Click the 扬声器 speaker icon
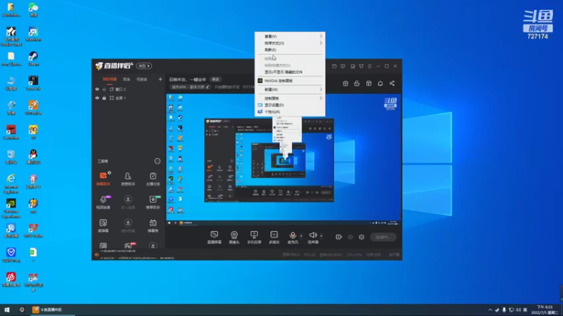Viewport: 563px width, 316px height. click(x=312, y=235)
